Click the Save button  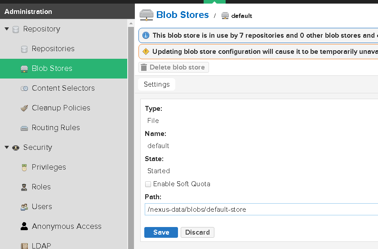[x=161, y=232]
